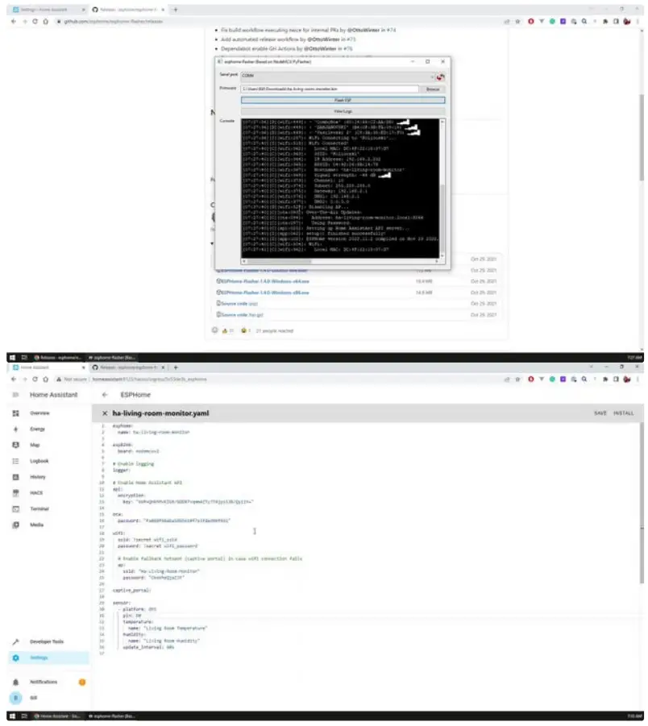The height and width of the screenshot is (726, 648).
Task: Click the thumbs up reaction
Action: (227, 330)
